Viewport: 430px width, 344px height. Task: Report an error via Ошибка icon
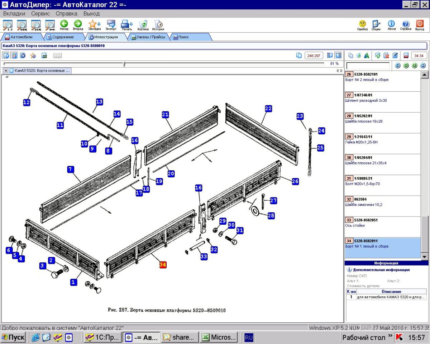click(x=362, y=25)
